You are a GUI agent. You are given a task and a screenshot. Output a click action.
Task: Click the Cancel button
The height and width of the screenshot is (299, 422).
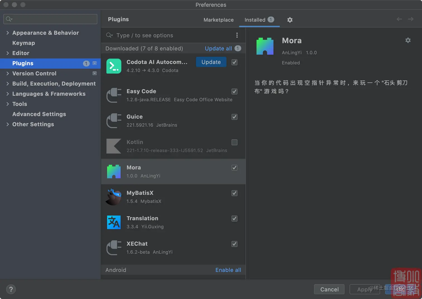(329, 289)
